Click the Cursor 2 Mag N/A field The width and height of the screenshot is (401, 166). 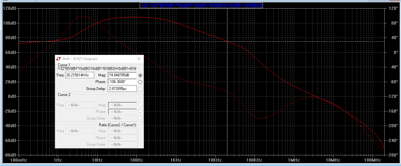(122, 105)
